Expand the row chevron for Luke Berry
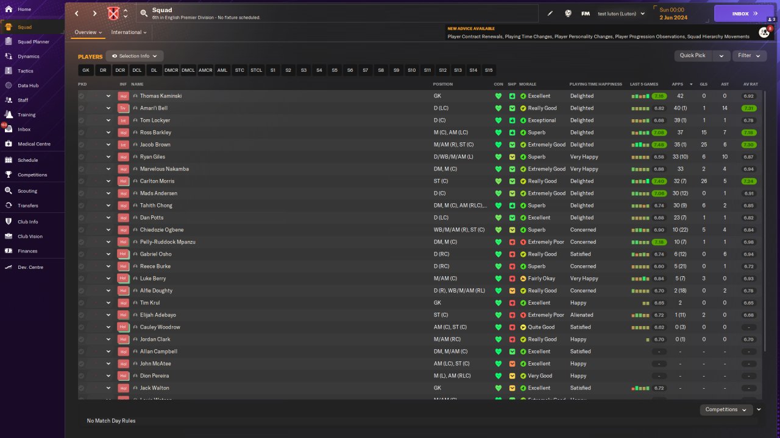 [x=108, y=279]
